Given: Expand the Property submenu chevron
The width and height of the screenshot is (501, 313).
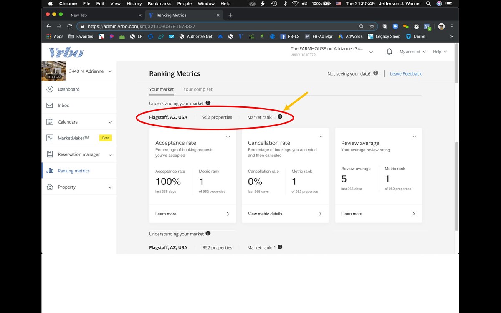Looking at the screenshot, I should pyautogui.click(x=110, y=187).
